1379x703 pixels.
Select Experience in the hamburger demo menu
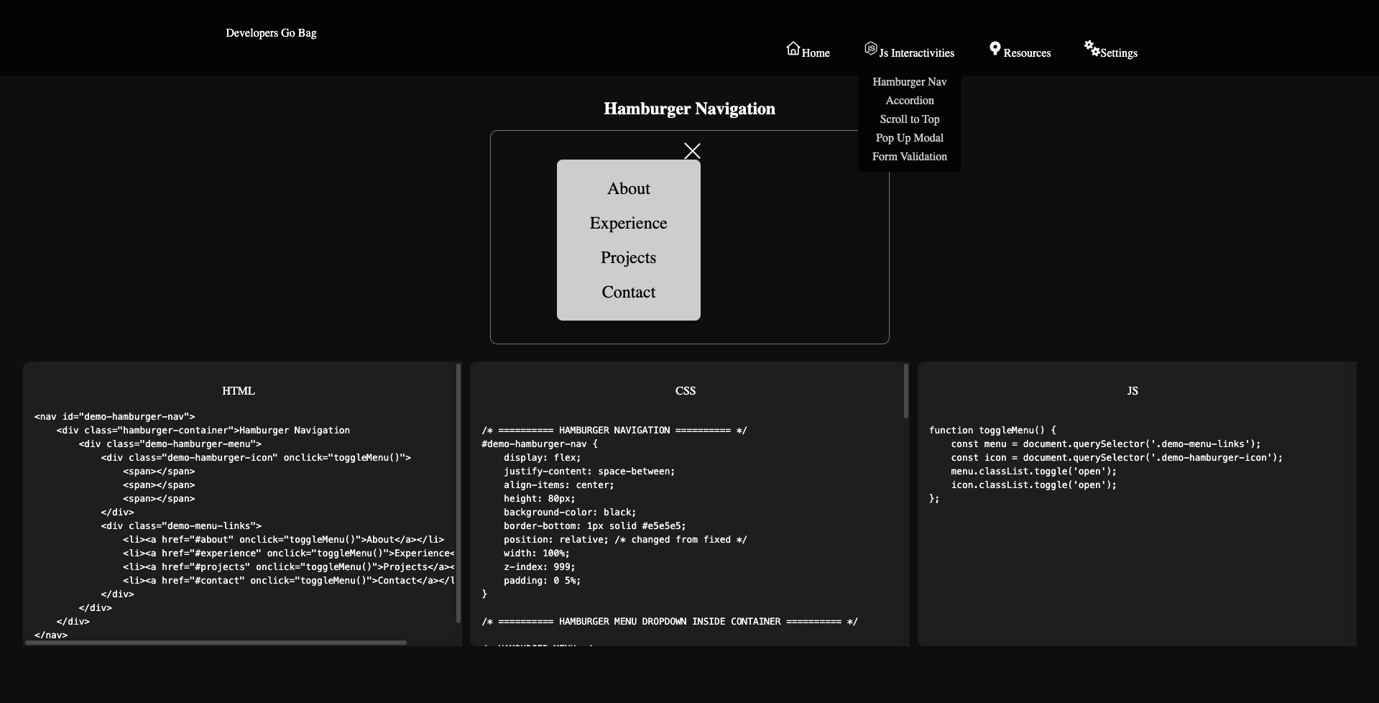[x=628, y=223]
